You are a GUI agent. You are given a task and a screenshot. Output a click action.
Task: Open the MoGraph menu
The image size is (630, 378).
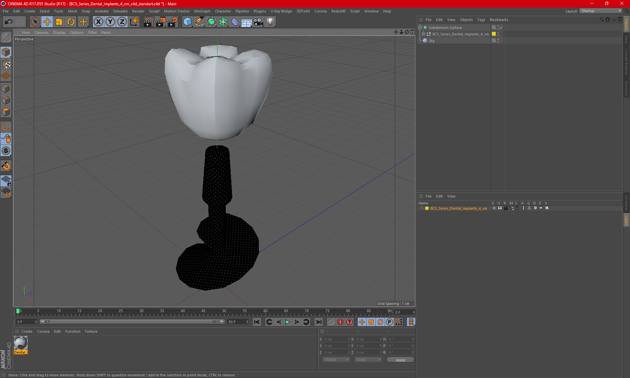coord(202,11)
